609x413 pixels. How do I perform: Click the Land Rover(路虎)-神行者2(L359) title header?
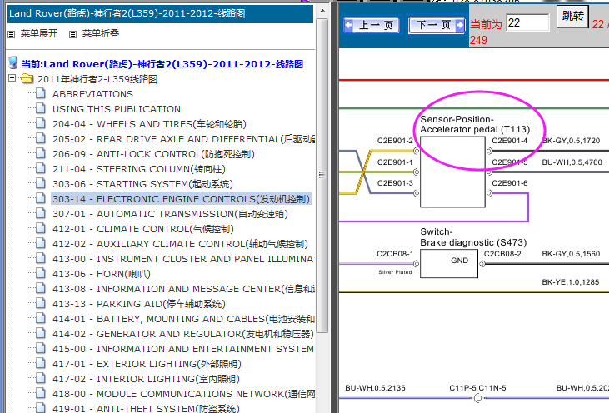[x=161, y=13]
